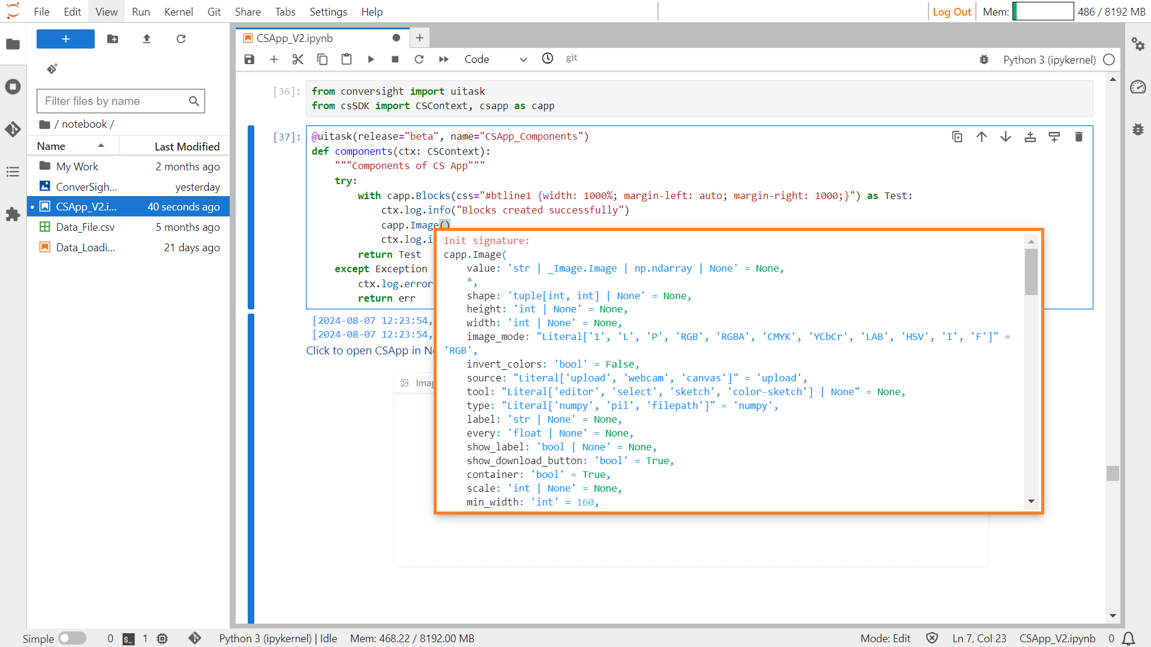Click the tooltip scrollbar down arrow

click(1032, 501)
